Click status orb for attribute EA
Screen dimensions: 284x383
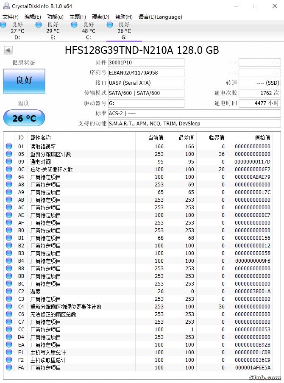(x=9, y=344)
